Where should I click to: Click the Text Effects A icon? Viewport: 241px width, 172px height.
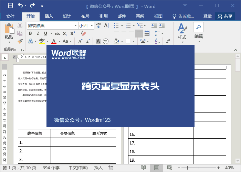(x=31, y=41)
